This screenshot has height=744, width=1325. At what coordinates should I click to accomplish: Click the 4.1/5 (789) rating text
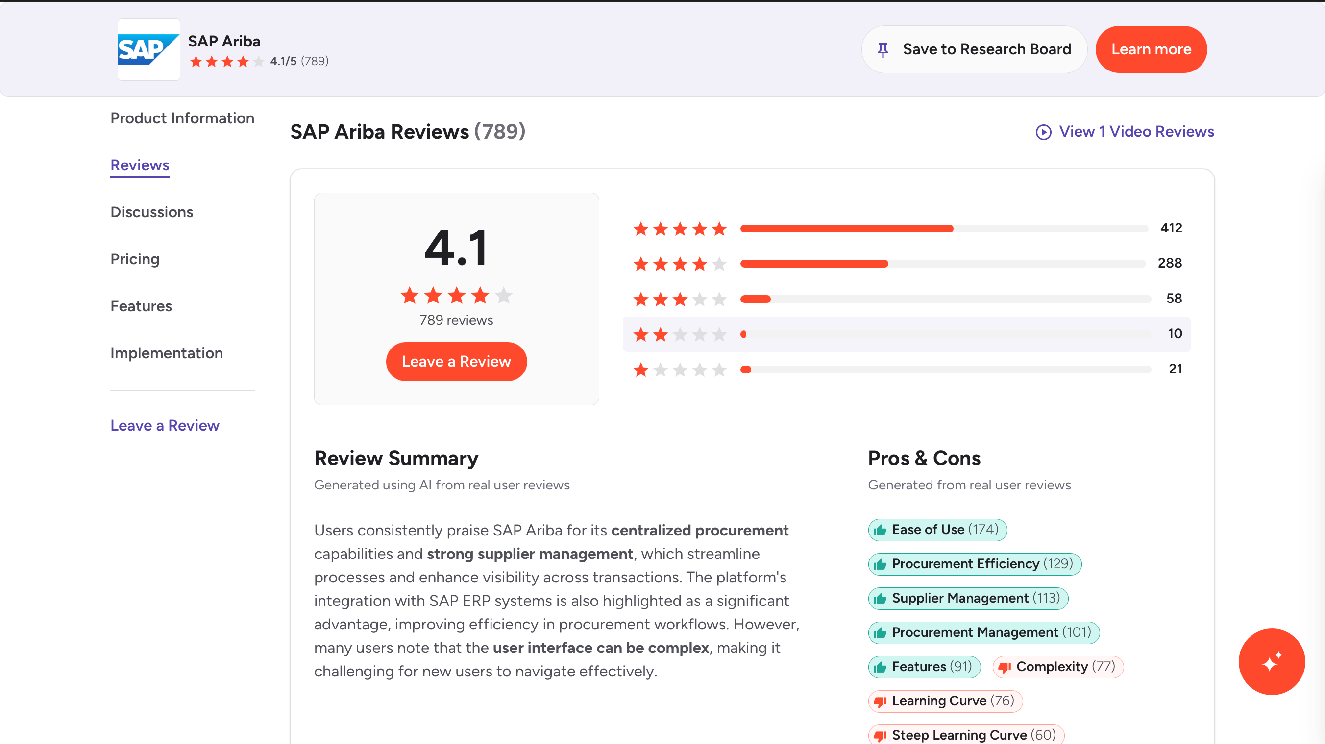[x=299, y=61]
